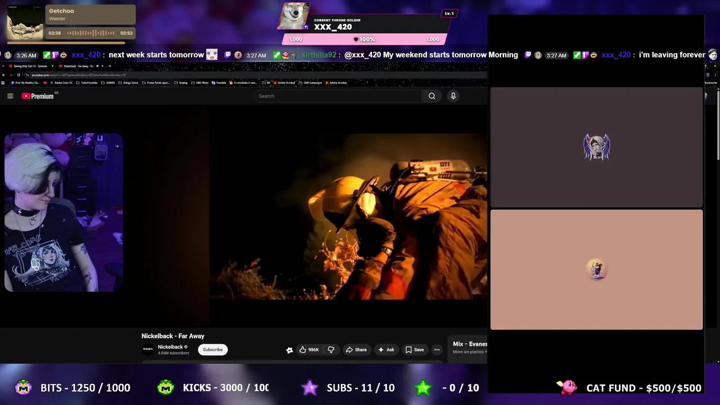Image resolution: width=720 pixels, height=405 pixels.
Task: Click sirthilla92 username in chat ticker
Action: point(318,55)
